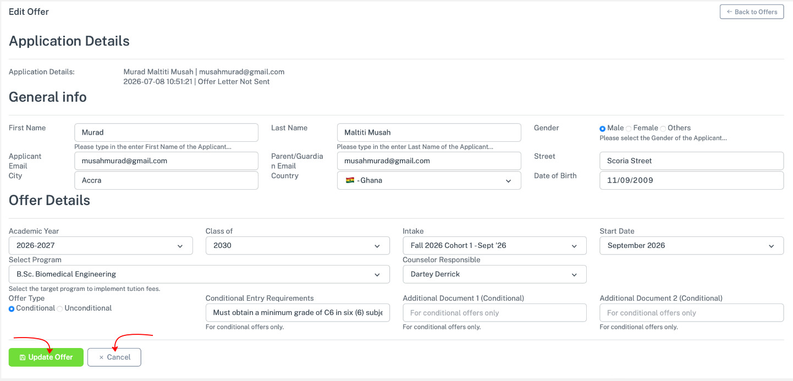Open the Academic Year dropdown
This screenshot has height=381, width=793.
101,246
